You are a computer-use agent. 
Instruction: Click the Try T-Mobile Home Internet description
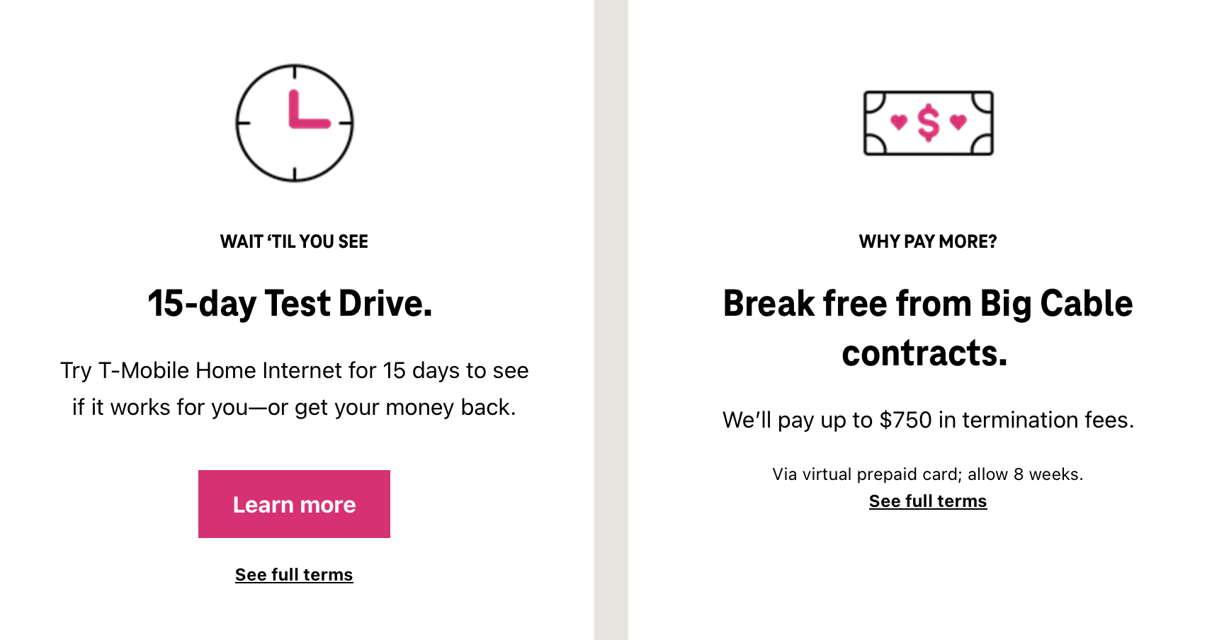point(293,370)
